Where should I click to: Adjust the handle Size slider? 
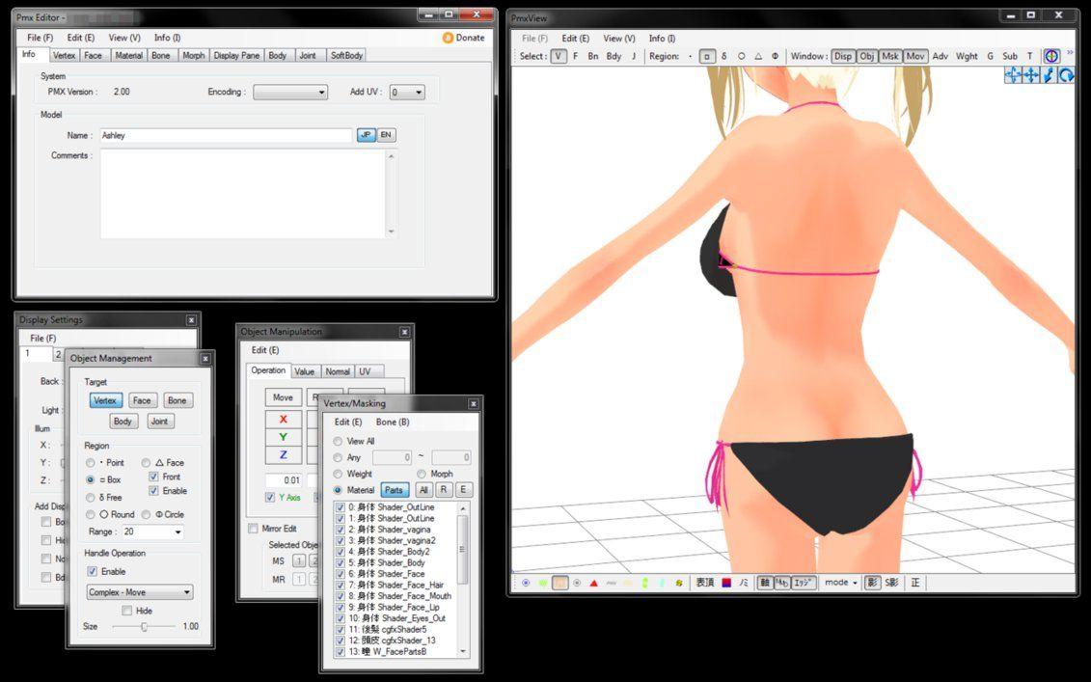pyautogui.click(x=144, y=627)
